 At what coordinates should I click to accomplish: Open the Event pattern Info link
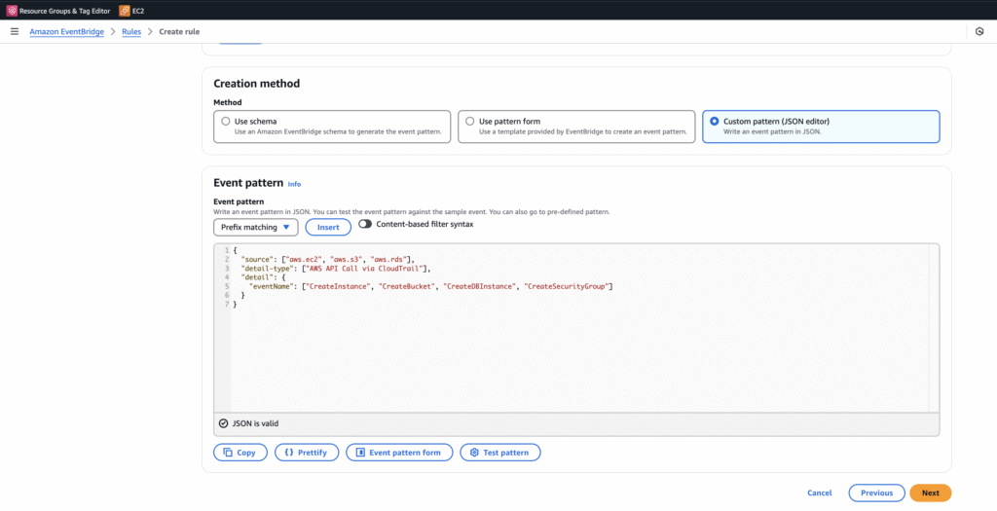click(x=294, y=184)
